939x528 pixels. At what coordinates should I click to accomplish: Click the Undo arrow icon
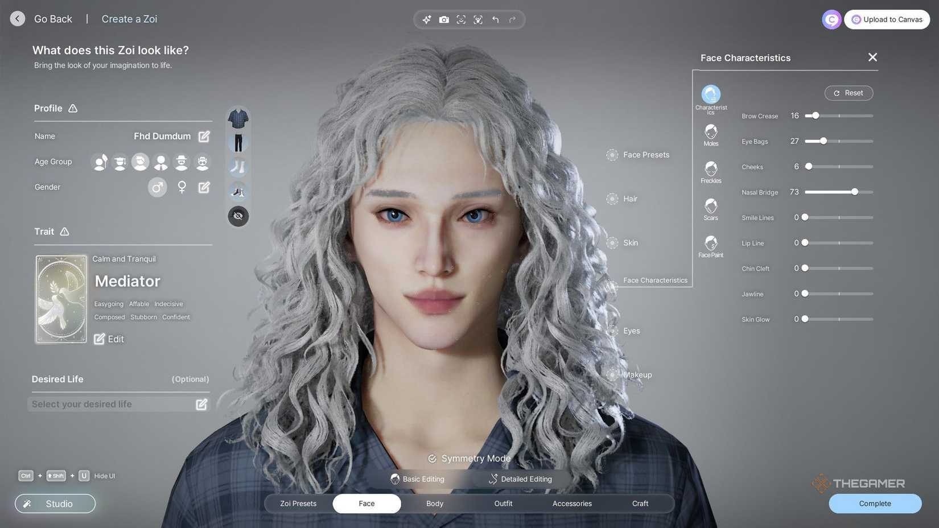495,19
